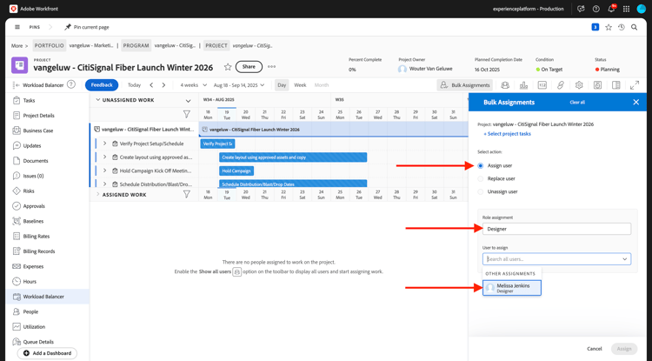Click the Create layout Gantt bar
The image size is (652, 361).
coord(293,157)
